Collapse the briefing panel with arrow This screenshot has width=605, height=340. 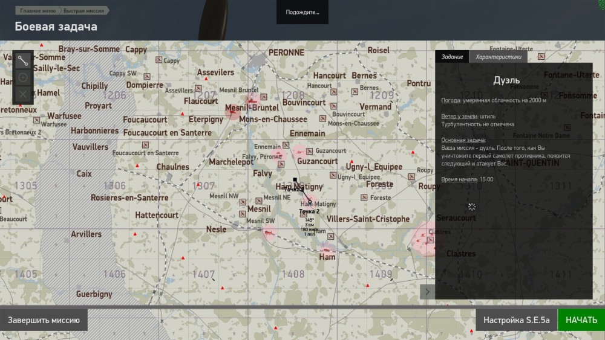[427, 292]
